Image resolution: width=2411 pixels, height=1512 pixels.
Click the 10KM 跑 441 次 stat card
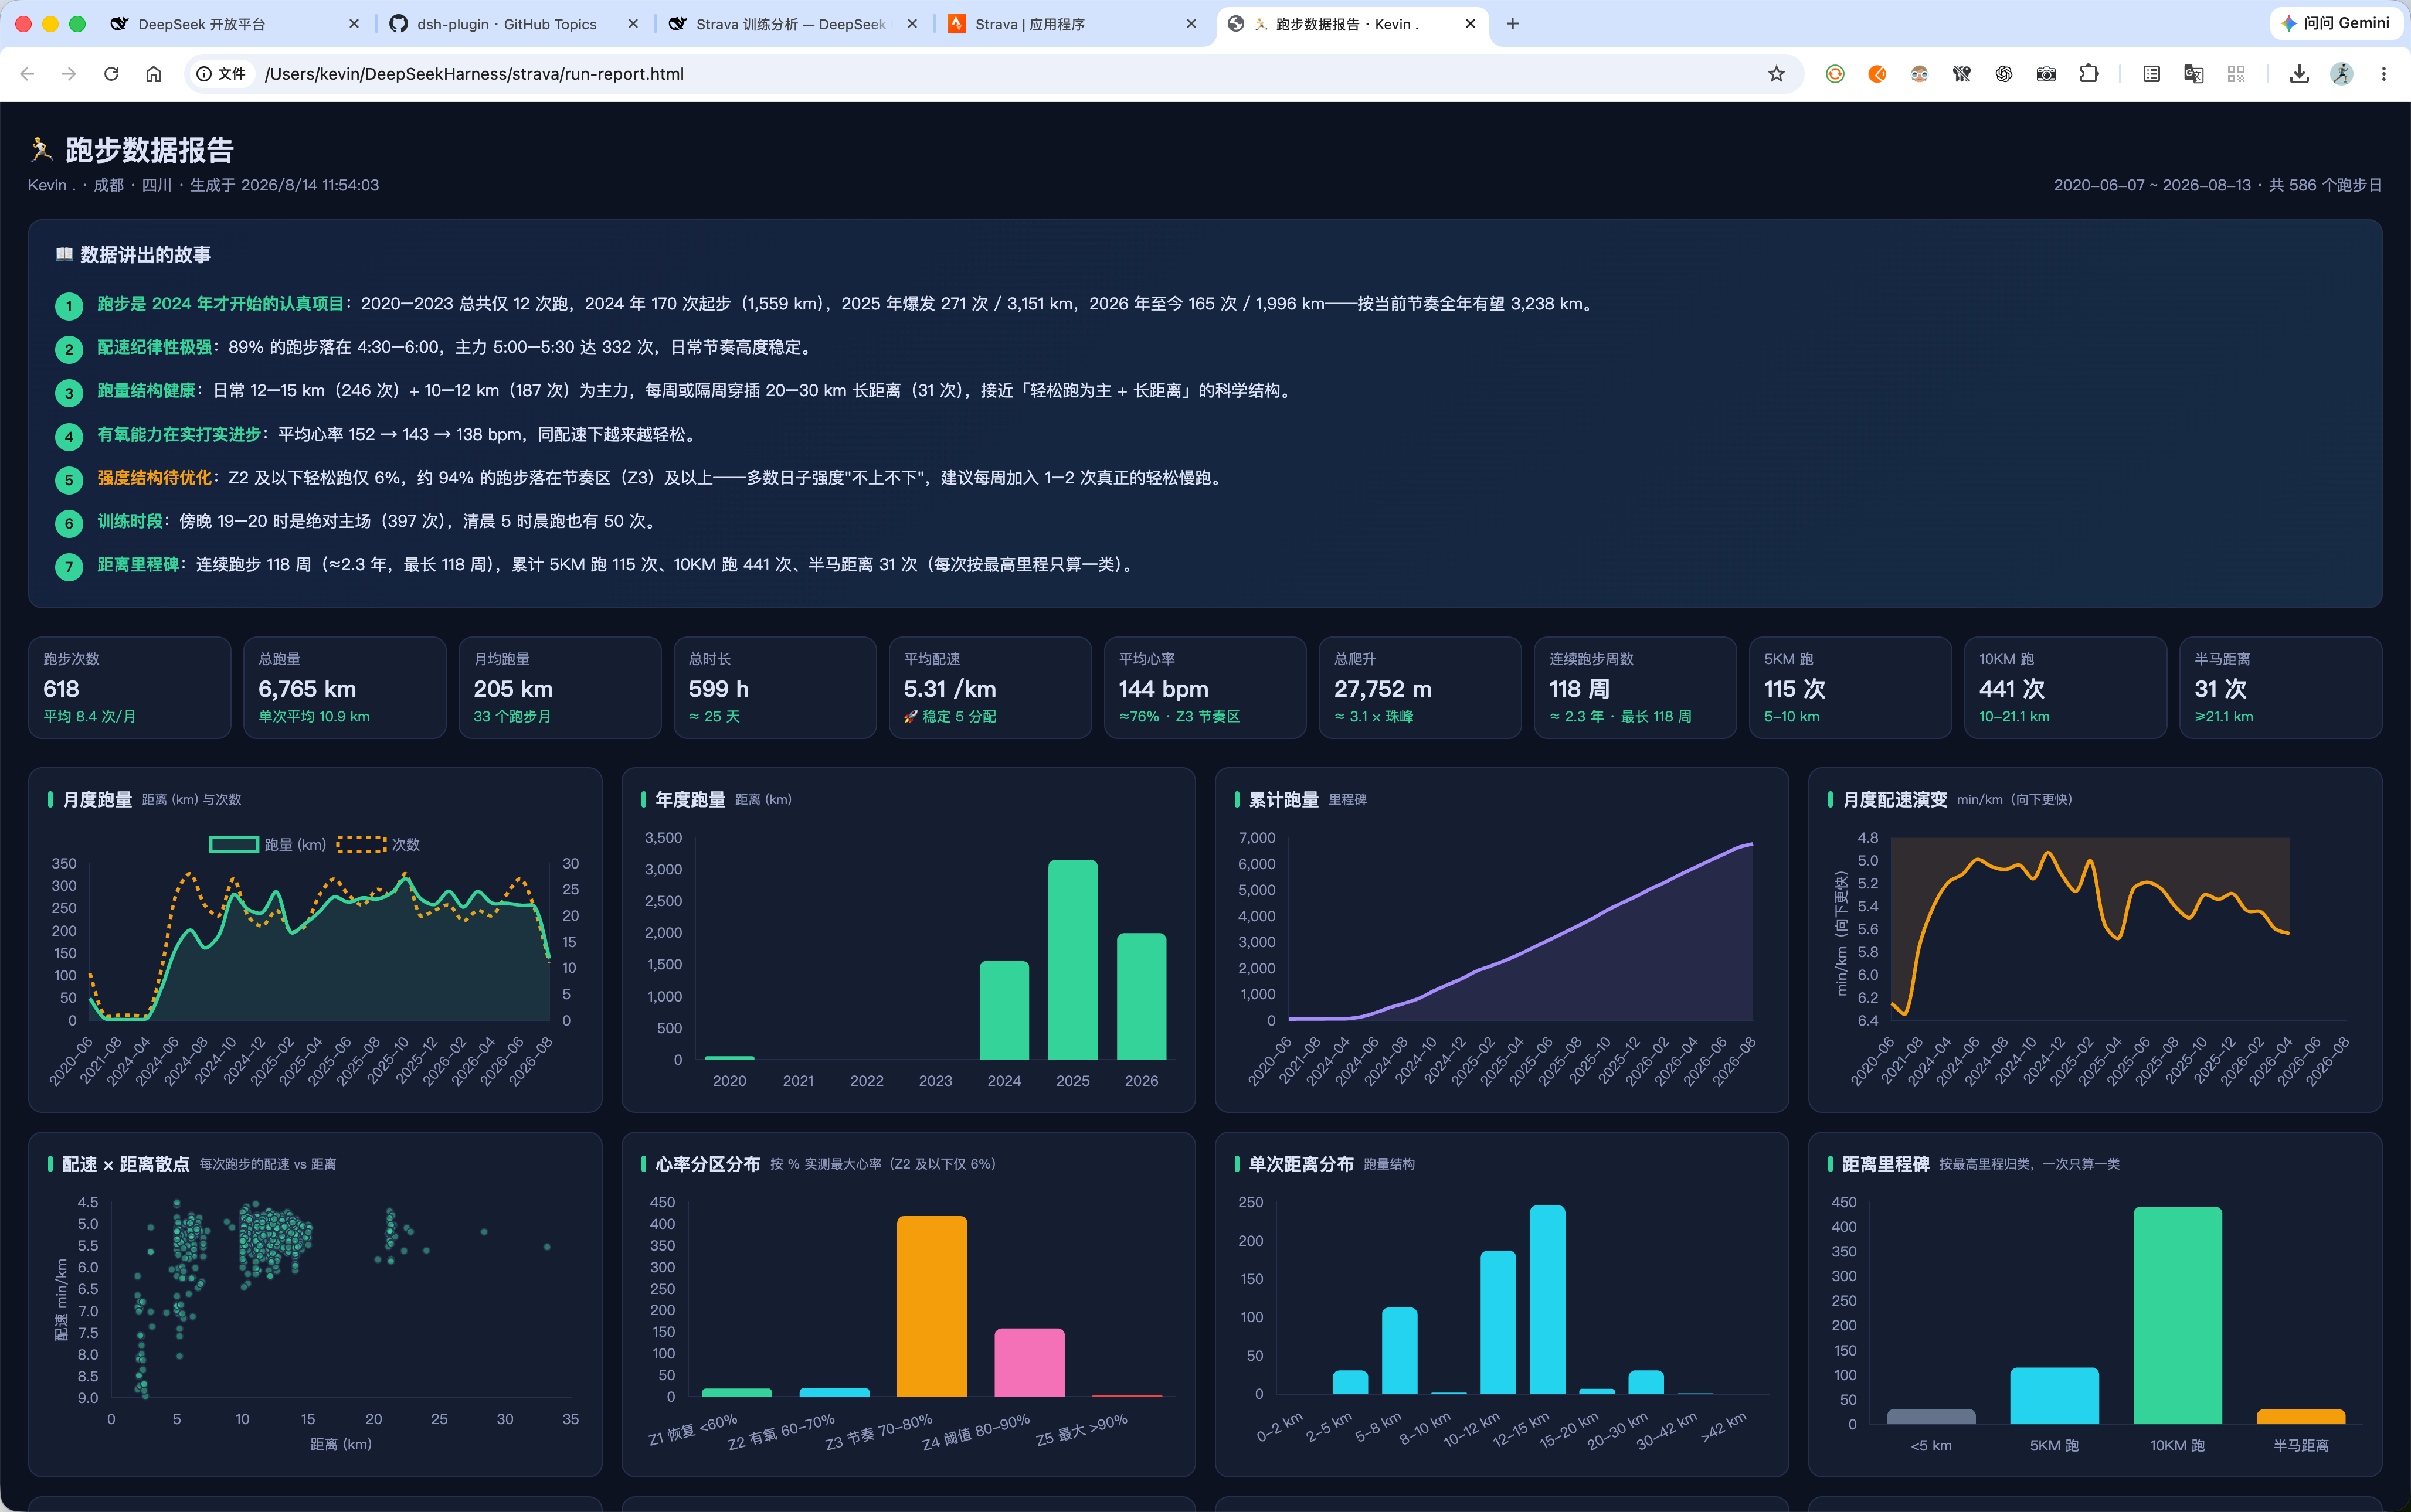[2066, 688]
